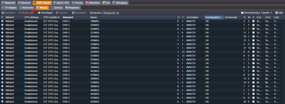This screenshot has height=104, width=285.
Task: Click the Hinzufügen button
Action: (x=45, y=13)
